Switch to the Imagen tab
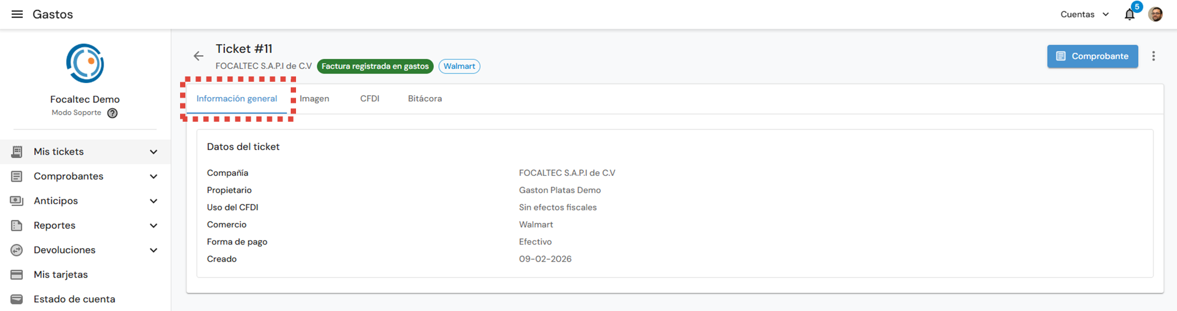Viewport: 1177px width, 311px height. coord(314,99)
